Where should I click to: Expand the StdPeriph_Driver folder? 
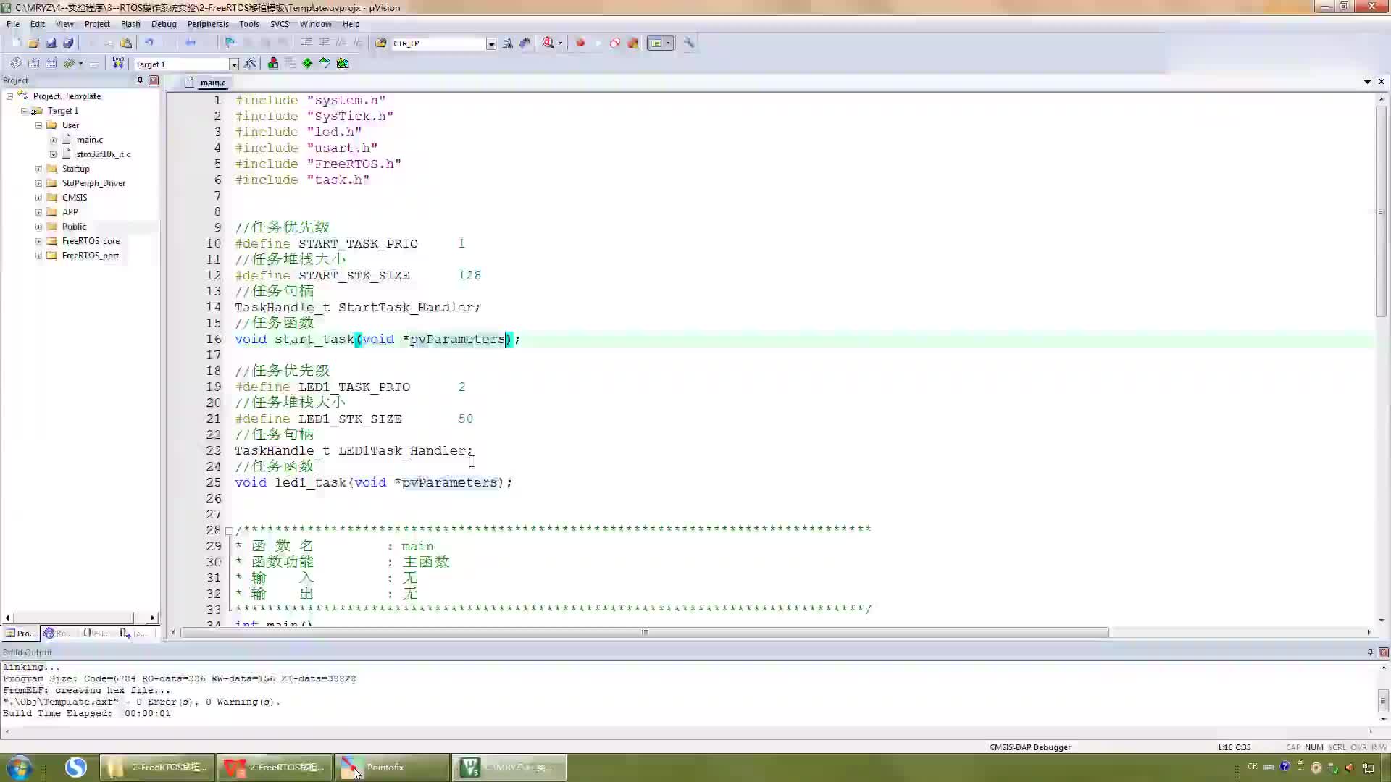38,183
